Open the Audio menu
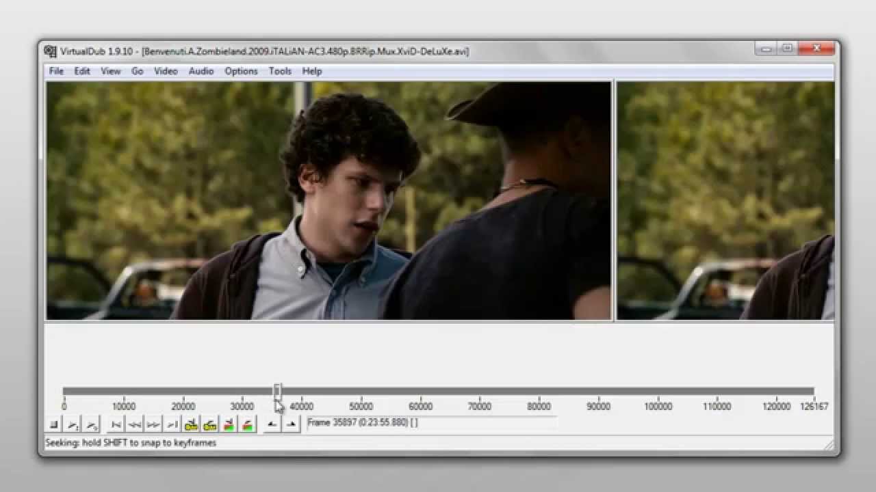Screen dimensions: 876x492 [201, 71]
